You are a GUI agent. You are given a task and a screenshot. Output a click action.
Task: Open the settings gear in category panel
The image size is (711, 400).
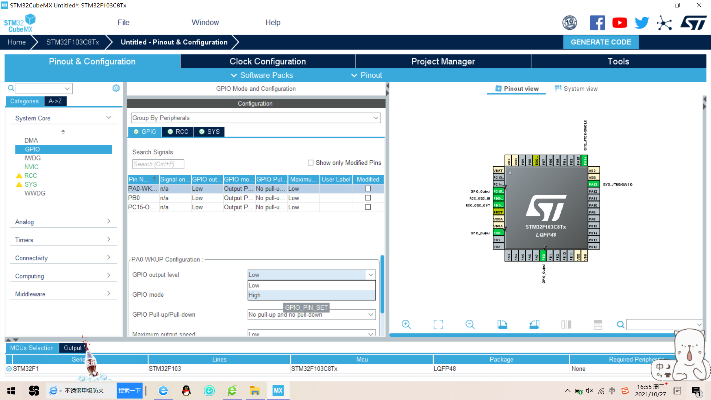click(x=116, y=88)
